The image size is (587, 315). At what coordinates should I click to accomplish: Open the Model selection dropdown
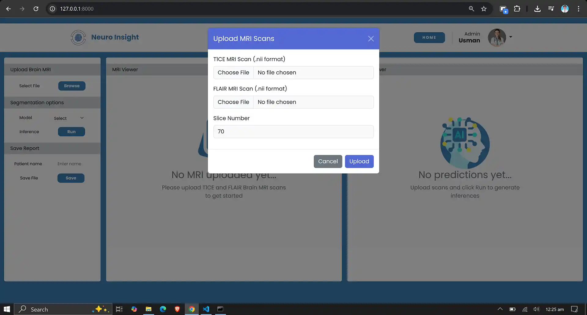68,118
